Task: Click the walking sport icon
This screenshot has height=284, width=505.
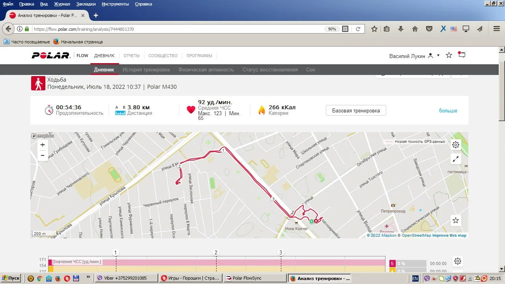Action: pyautogui.click(x=38, y=83)
